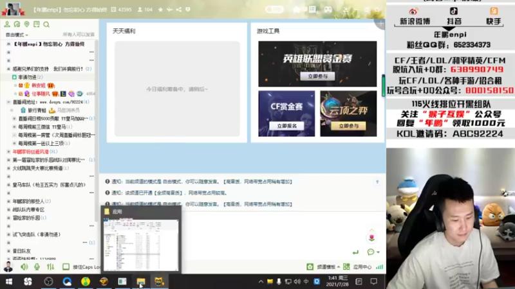Open chat bubble options dropdown arrow
Image resolution: width=515 pixels, height=289 pixels.
pyautogui.click(x=379, y=252)
